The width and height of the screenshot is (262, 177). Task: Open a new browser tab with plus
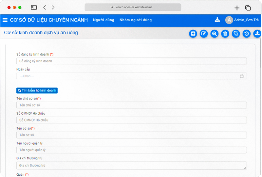pyautogui.click(x=237, y=8)
